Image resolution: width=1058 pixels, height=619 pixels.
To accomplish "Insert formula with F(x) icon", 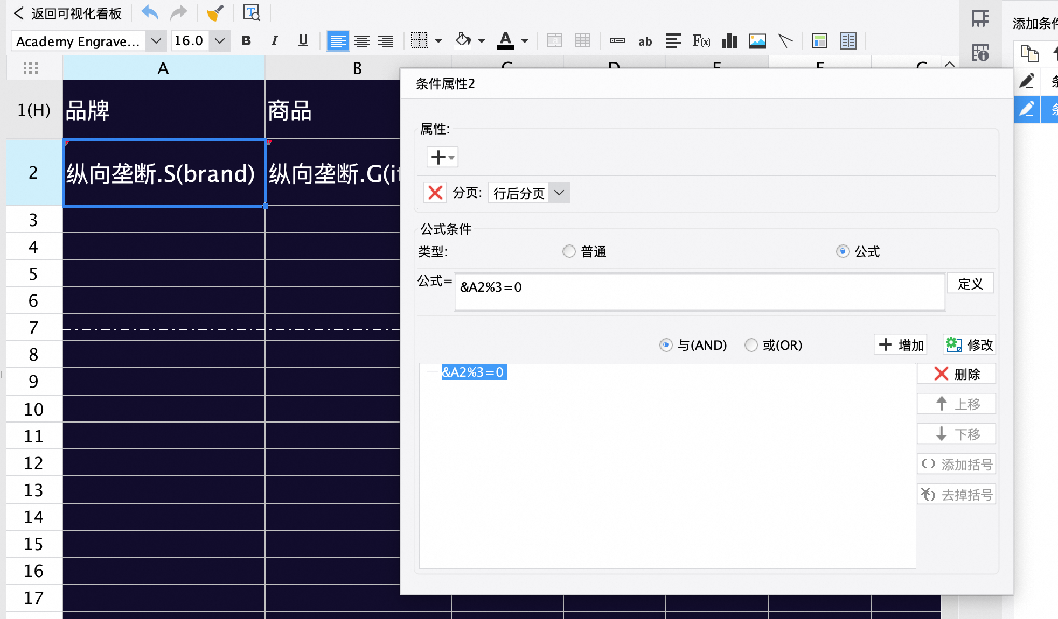I will click(701, 41).
